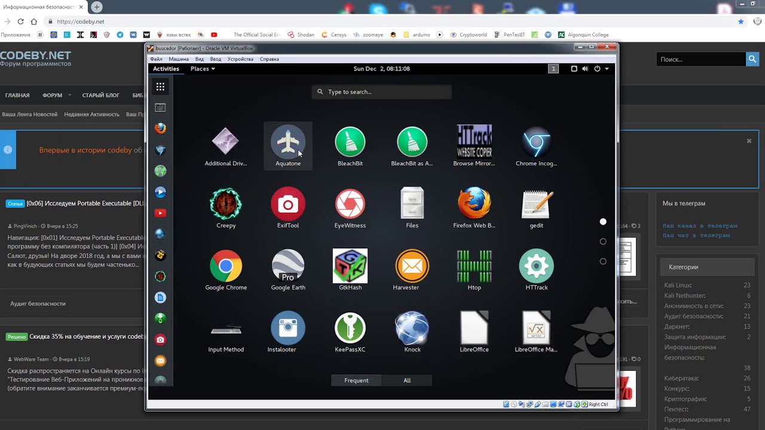Open Kali Linux category link
This screenshot has width=765, height=430.
(678, 285)
